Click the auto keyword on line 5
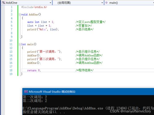The image size is (154, 115). (30, 22)
